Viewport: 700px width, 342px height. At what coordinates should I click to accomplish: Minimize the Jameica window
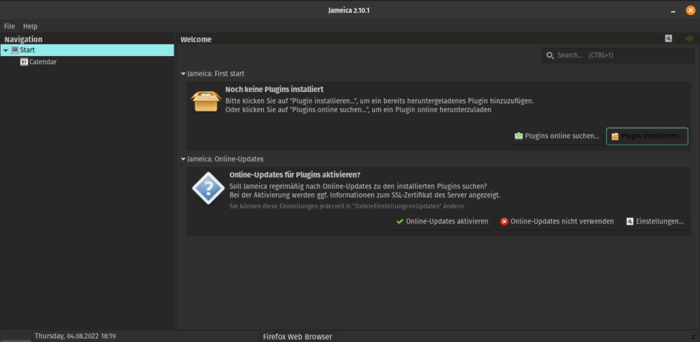pos(673,11)
